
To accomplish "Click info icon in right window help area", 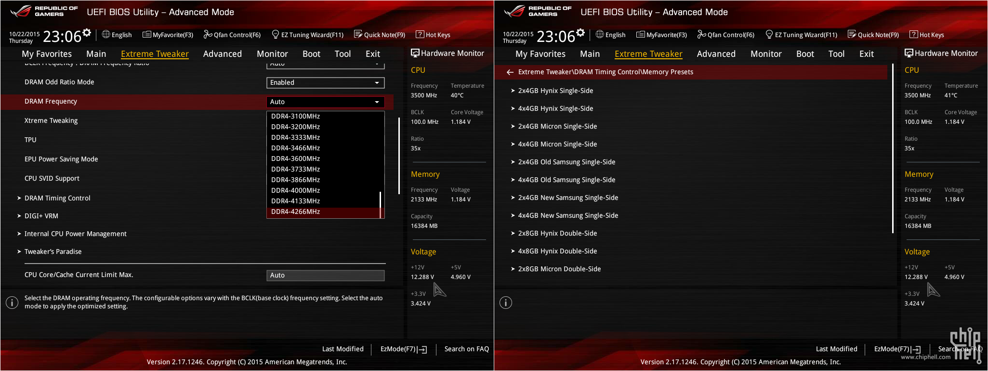I will pos(506,303).
